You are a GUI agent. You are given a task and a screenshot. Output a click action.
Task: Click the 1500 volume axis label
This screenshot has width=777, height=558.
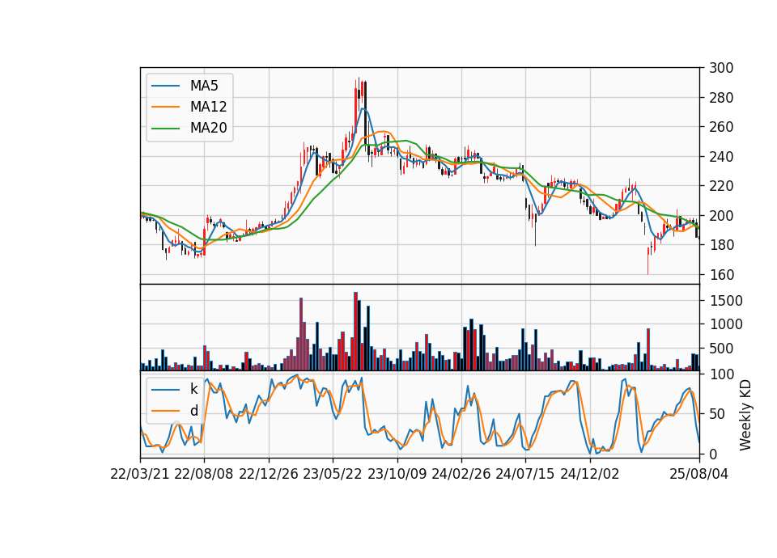click(x=725, y=301)
